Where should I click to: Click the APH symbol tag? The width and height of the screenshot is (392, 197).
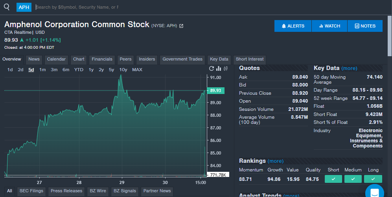[x=24, y=7]
